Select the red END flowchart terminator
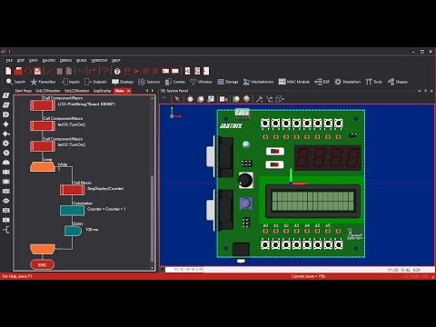This screenshot has height=327, width=436. 43,264
